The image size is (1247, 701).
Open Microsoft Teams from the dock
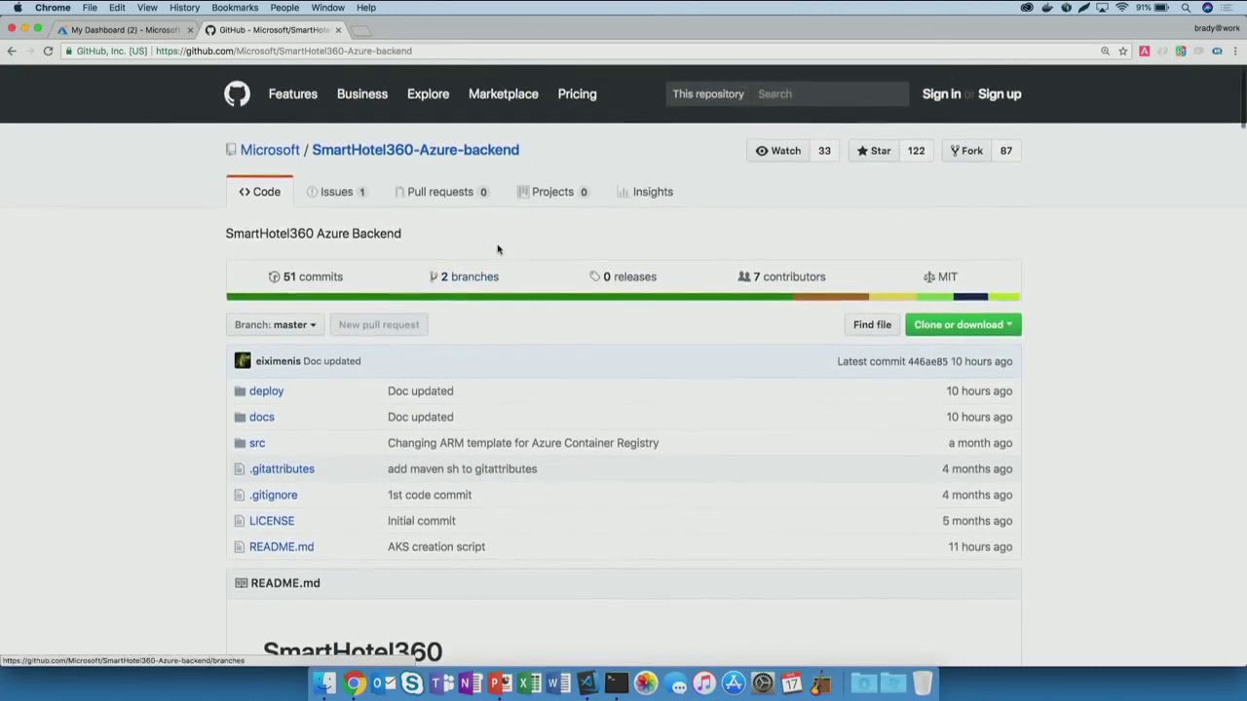click(x=441, y=683)
